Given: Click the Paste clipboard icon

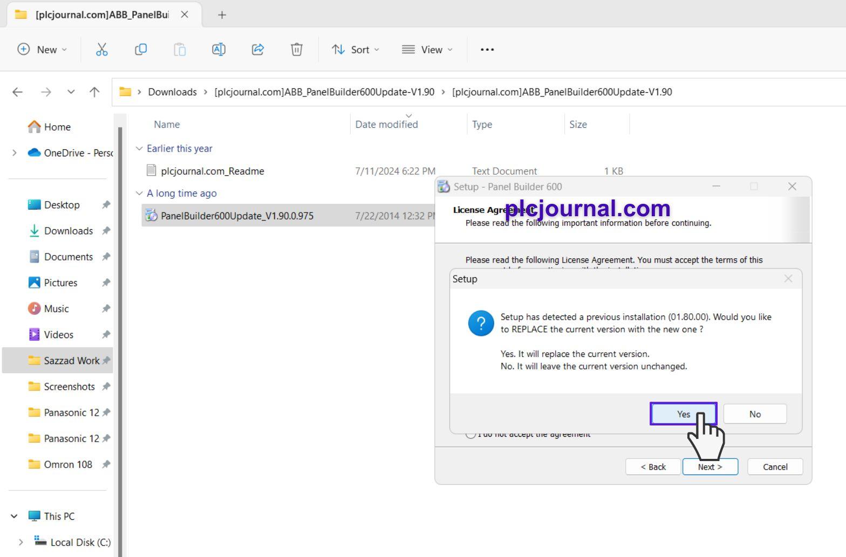Looking at the screenshot, I should coord(180,50).
